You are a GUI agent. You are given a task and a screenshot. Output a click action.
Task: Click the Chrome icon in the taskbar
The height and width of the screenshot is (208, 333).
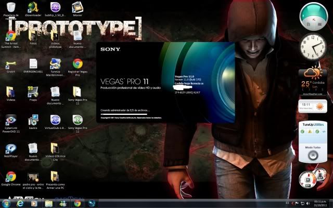[77, 203]
